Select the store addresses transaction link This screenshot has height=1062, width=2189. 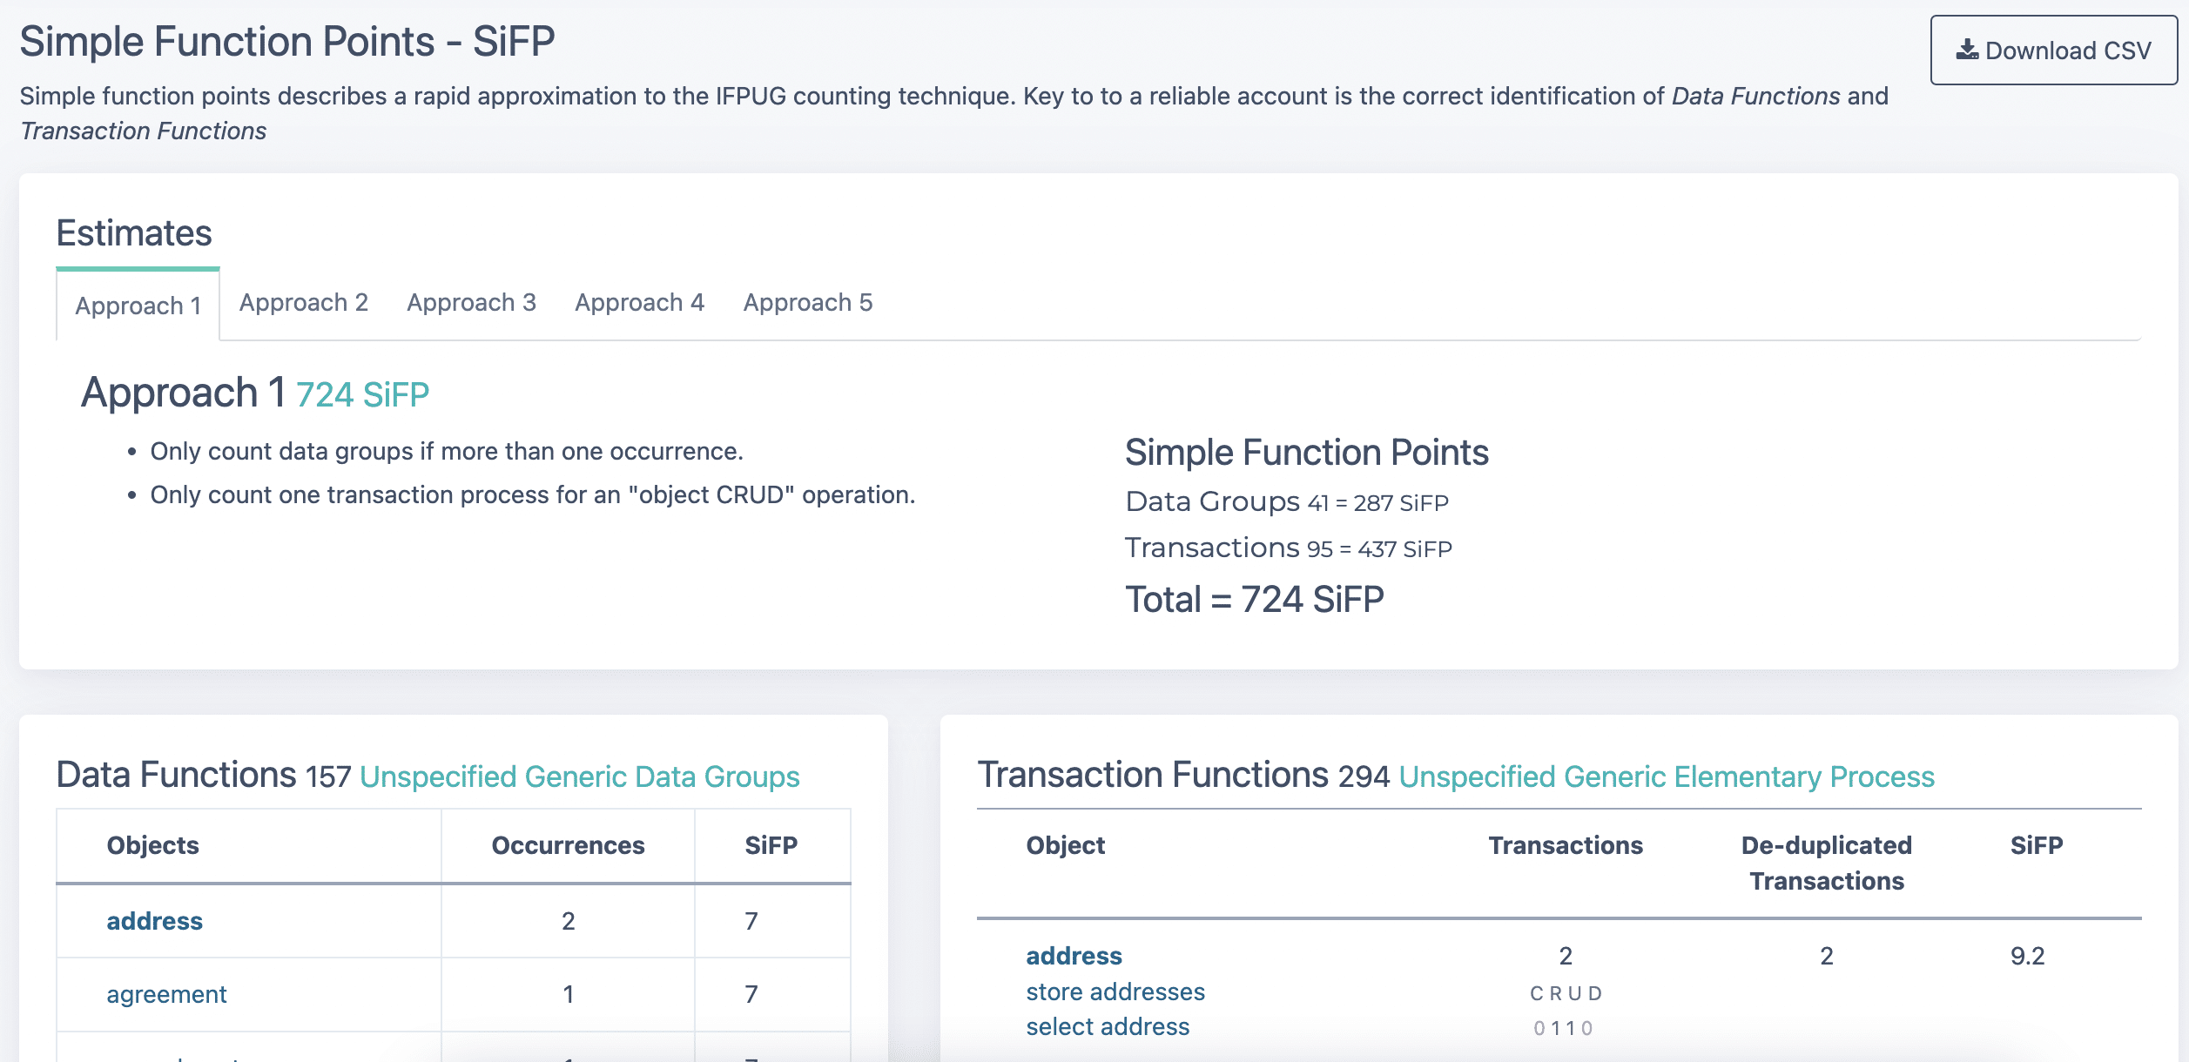click(x=1116, y=991)
